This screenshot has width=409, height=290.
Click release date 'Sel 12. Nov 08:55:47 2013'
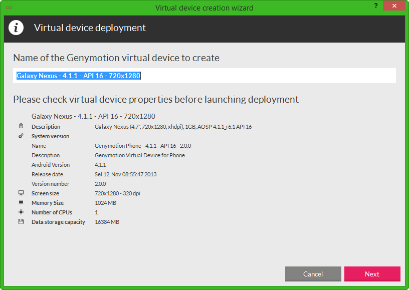coord(125,174)
